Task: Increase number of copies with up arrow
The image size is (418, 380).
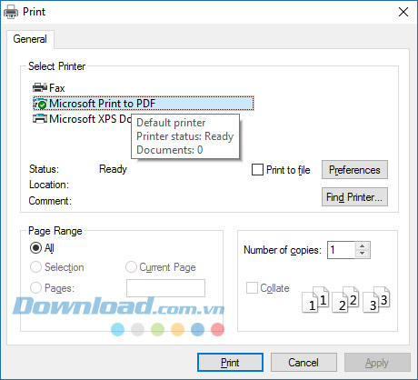Action: (x=363, y=245)
